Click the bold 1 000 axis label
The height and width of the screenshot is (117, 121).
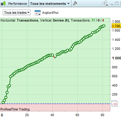117,58
